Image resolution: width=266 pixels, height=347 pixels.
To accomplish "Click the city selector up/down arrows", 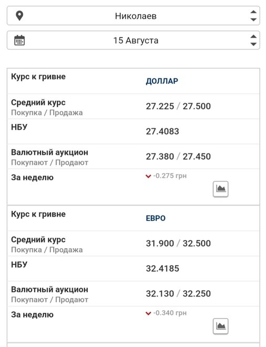I will pos(253,16).
